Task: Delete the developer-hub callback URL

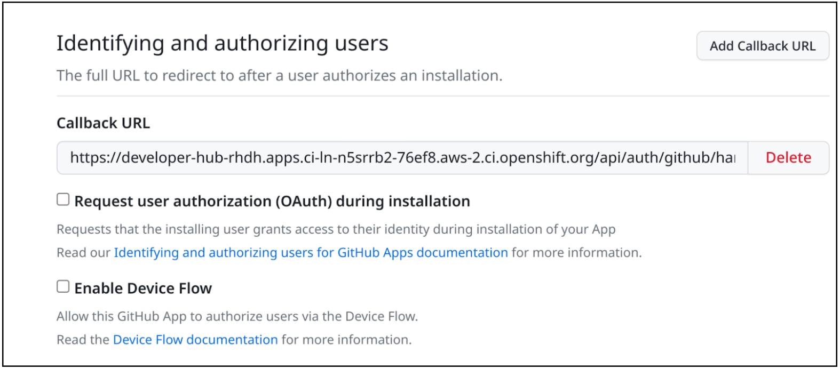Action: (x=788, y=158)
